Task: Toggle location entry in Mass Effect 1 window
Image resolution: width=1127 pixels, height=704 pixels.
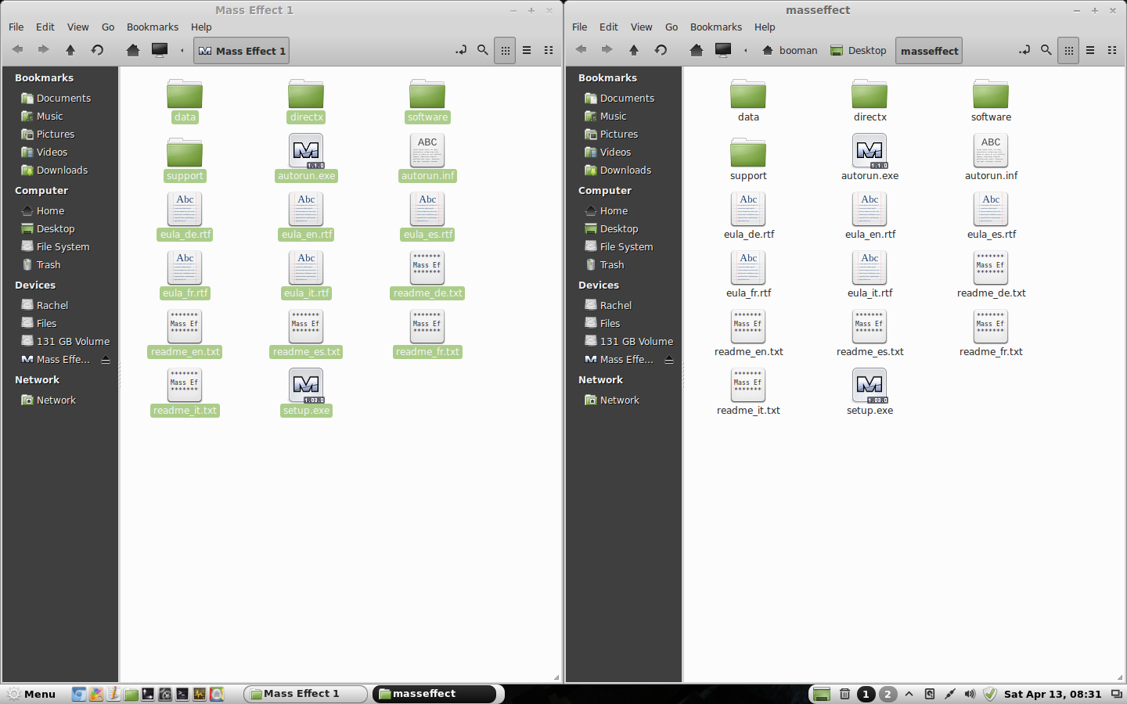Action: [x=461, y=50]
